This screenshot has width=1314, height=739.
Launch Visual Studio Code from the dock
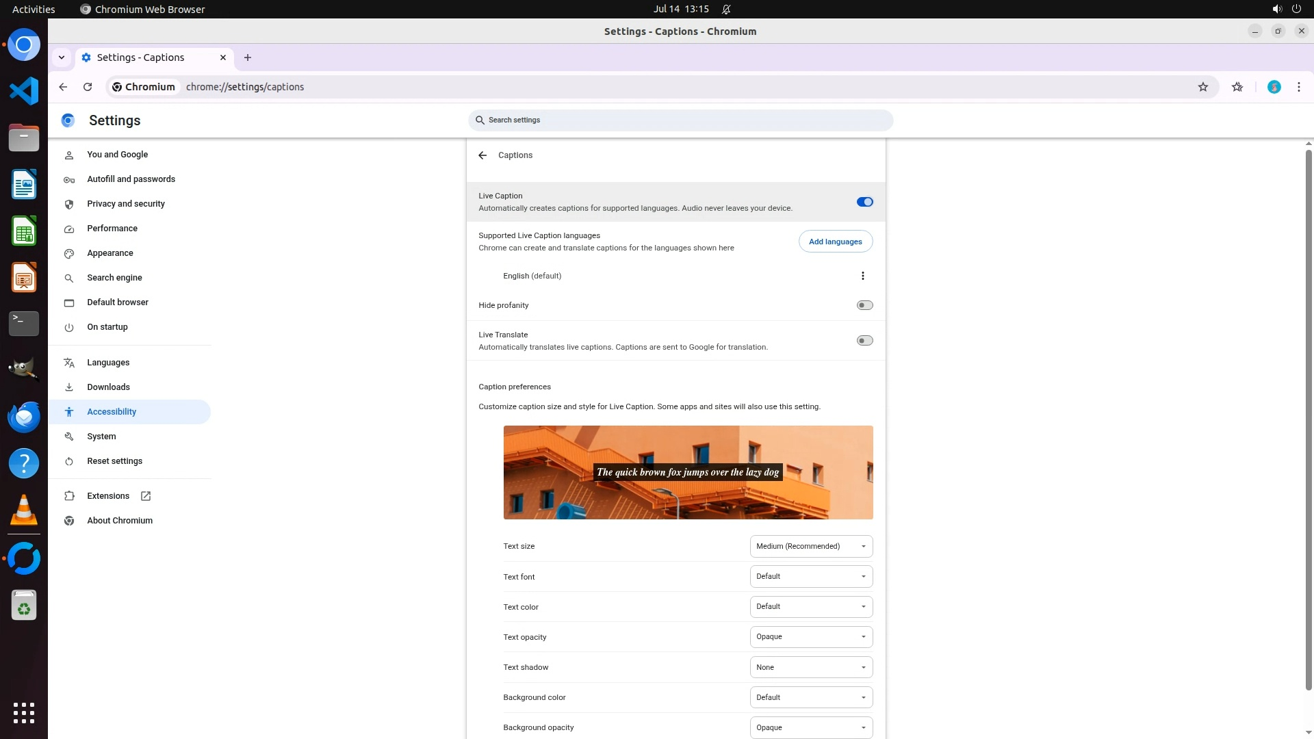click(24, 91)
